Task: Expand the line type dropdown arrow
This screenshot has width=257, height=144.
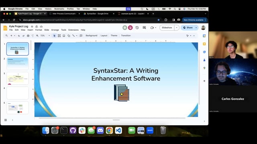Action: click(77, 36)
